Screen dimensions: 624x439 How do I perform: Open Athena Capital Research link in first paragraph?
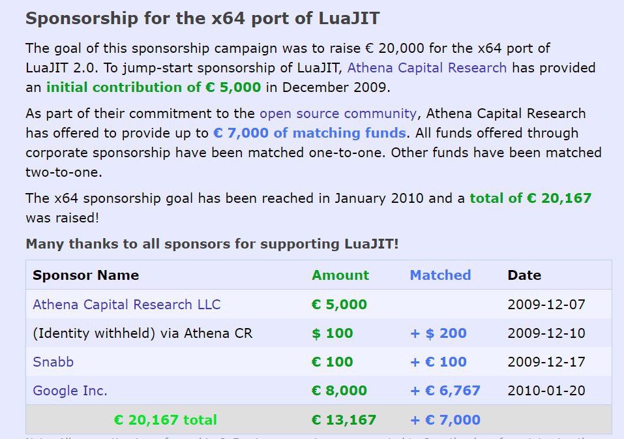pos(426,68)
